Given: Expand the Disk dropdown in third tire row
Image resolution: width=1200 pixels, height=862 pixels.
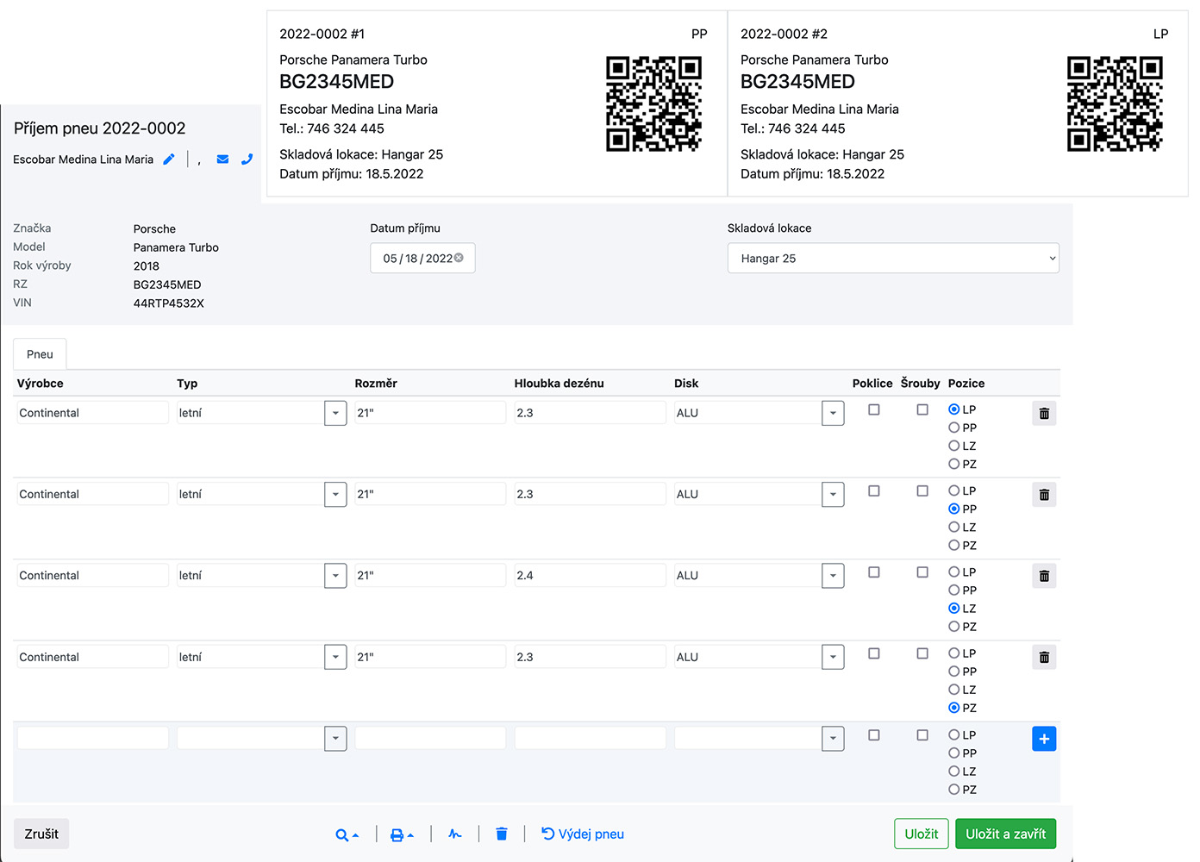Looking at the screenshot, I should [x=833, y=576].
